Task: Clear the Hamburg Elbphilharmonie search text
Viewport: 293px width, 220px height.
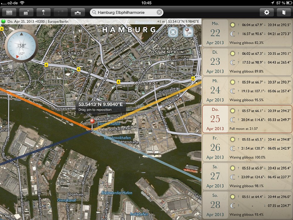Action: [159, 12]
